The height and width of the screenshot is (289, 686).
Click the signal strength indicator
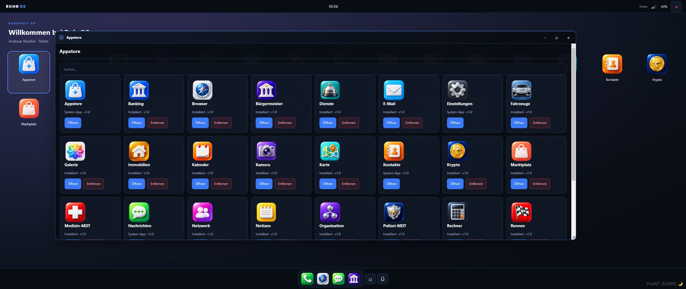click(x=654, y=7)
